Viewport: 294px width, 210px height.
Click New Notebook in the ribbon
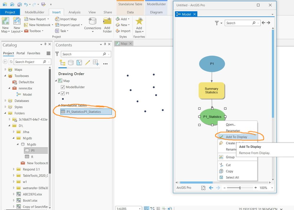(39, 25)
